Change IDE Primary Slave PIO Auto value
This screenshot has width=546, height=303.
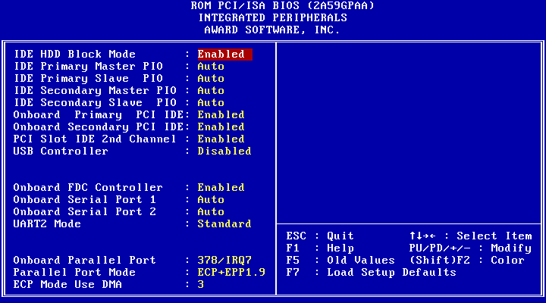(x=211, y=79)
